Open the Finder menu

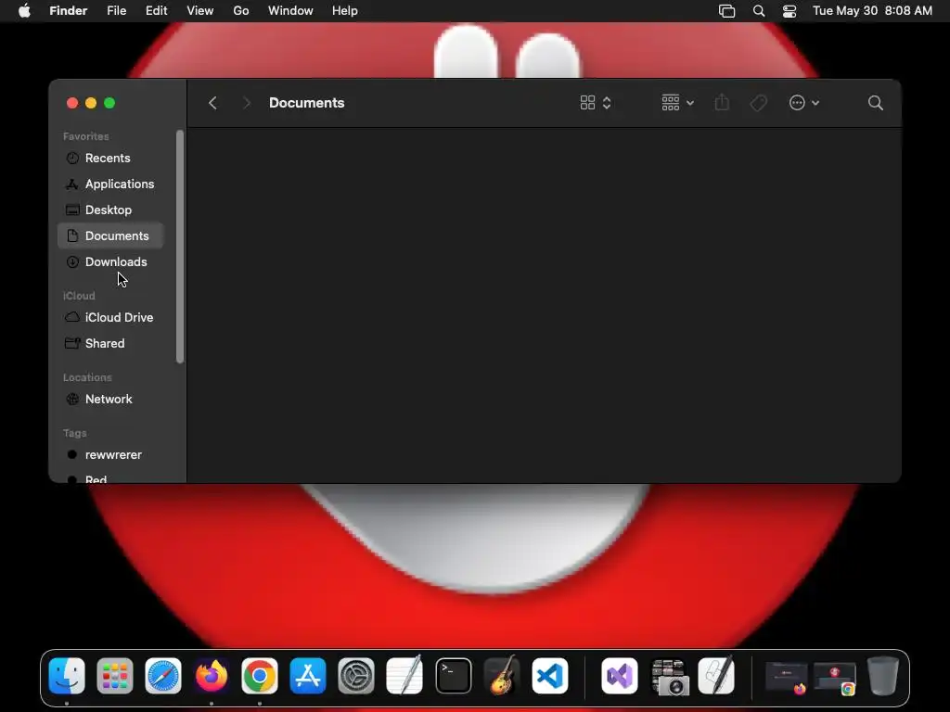(x=69, y=11)
